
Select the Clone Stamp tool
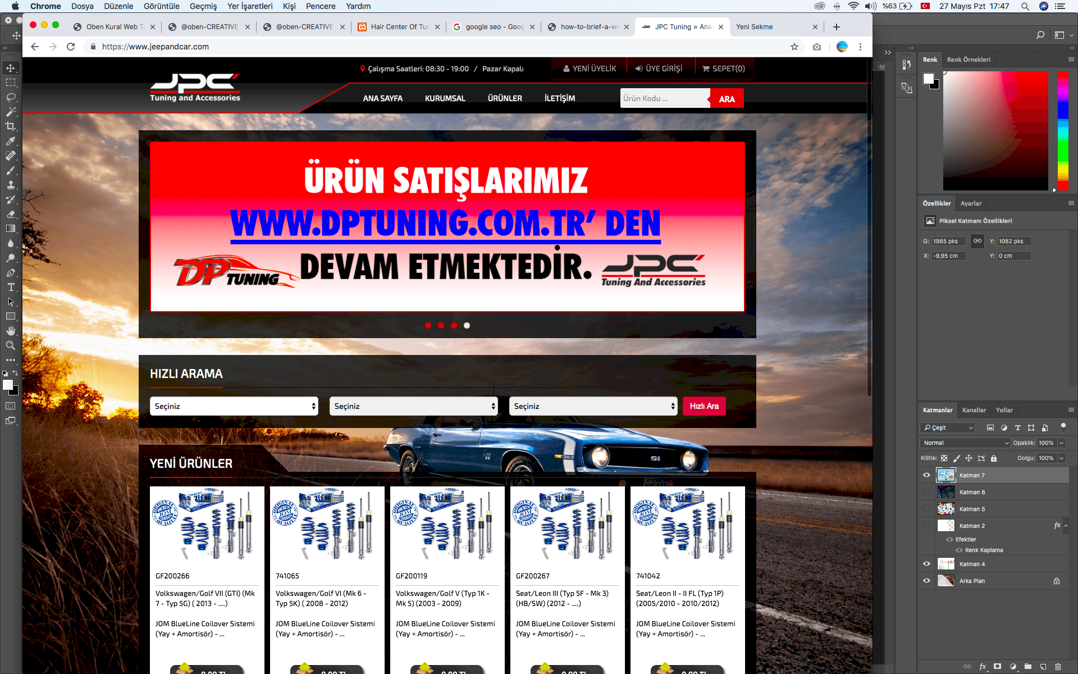point(11,185)
